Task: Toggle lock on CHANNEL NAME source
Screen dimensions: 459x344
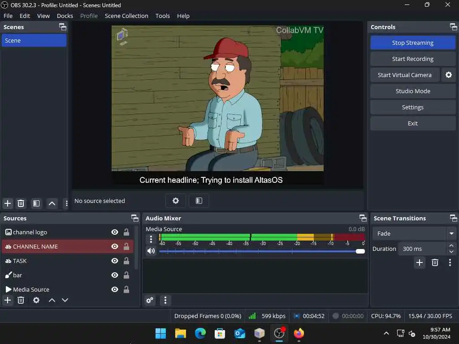Action: (x=126, y=247)
